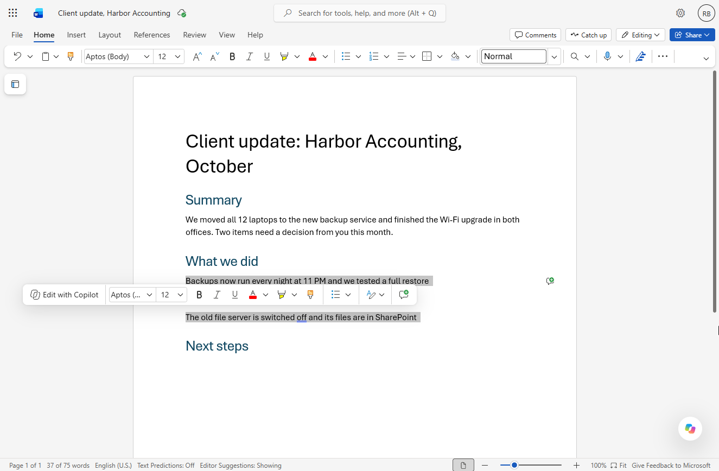The height and width of the screenshot is (471, 719).
Task: Click the Catch up button
Action: (x=589, y=35)
